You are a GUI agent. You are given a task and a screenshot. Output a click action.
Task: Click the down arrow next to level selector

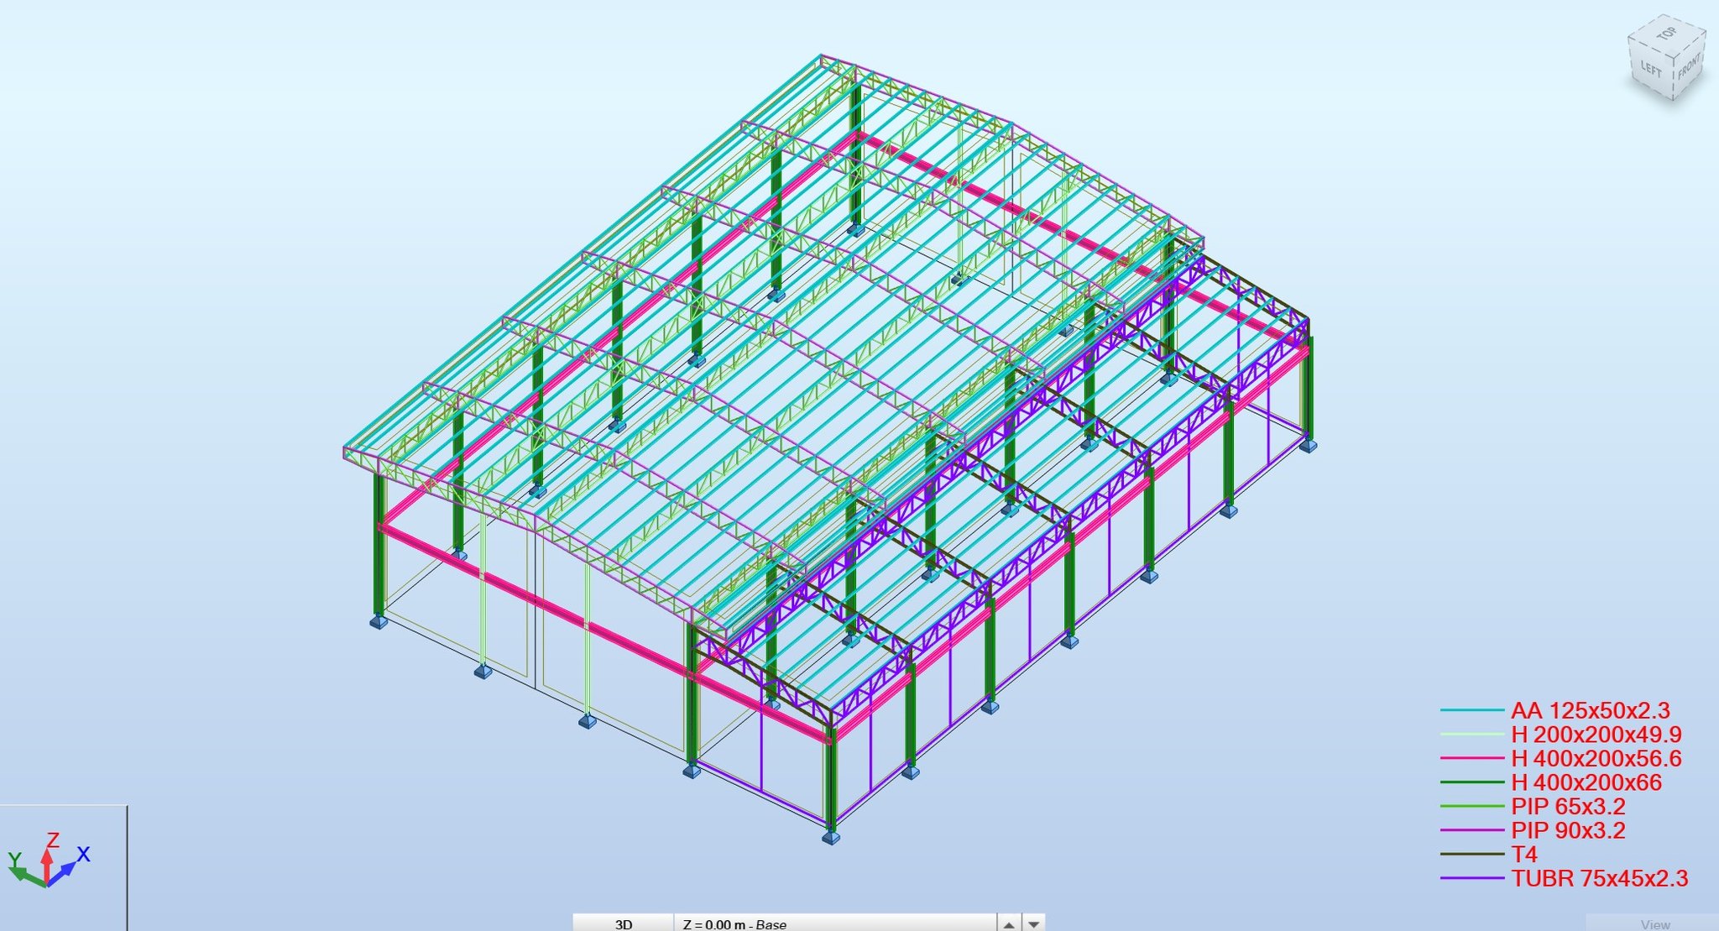pyautogui.click(x=1034, y=923)
